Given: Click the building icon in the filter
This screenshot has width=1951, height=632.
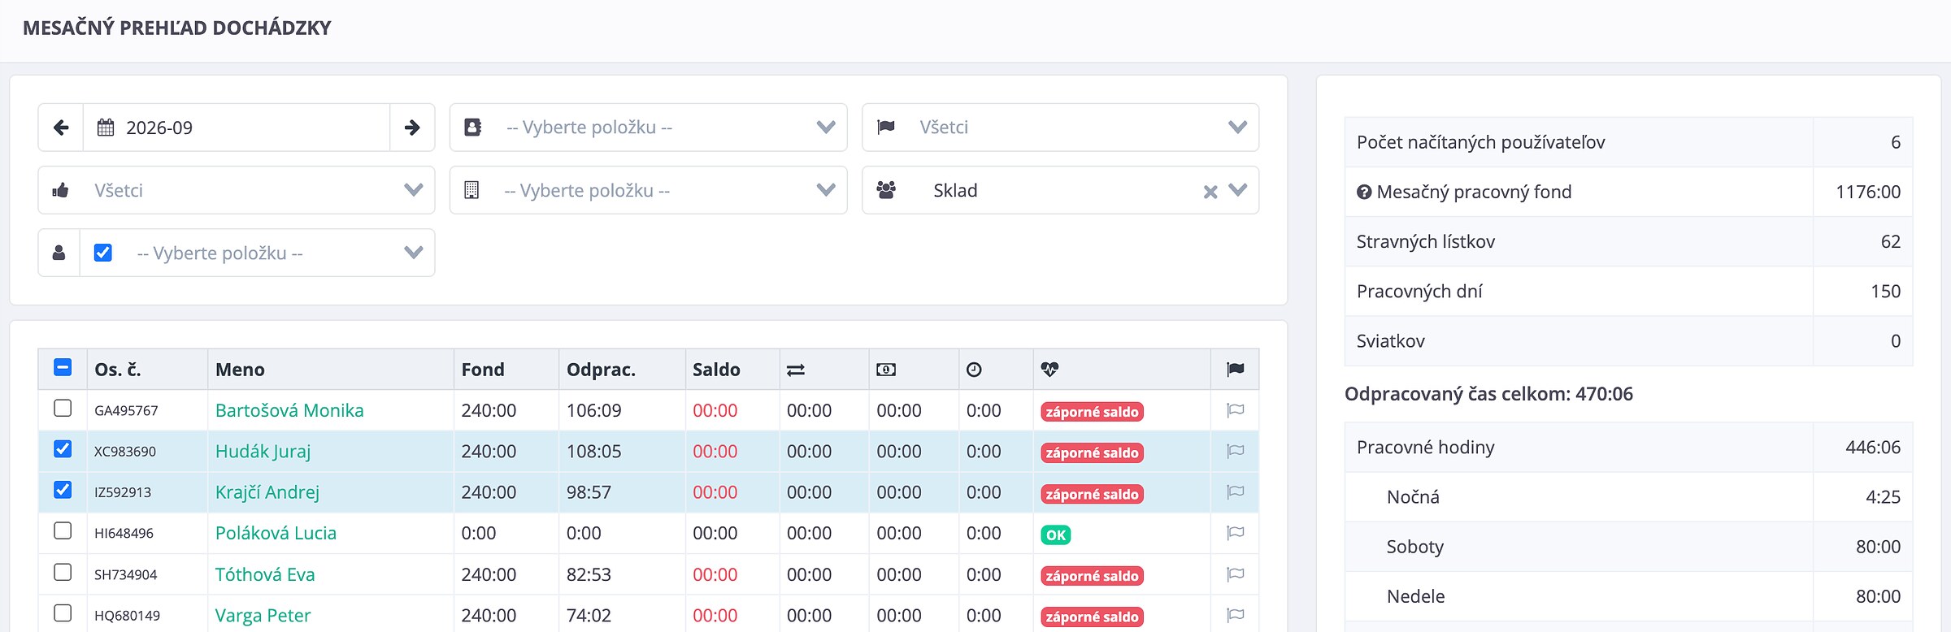Looking at the screenshot, I should tap(471, 190).
